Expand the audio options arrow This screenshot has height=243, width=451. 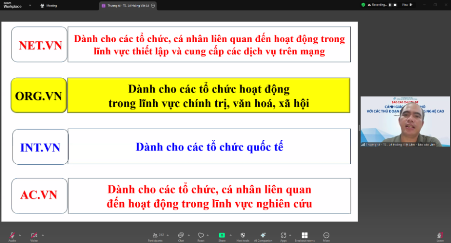[x=20, y=235]
